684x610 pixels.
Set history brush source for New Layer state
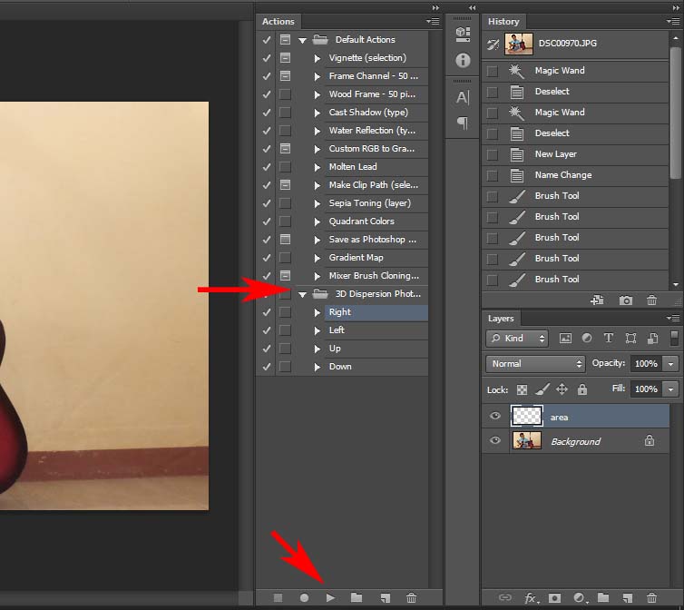(x=492, y=154)
